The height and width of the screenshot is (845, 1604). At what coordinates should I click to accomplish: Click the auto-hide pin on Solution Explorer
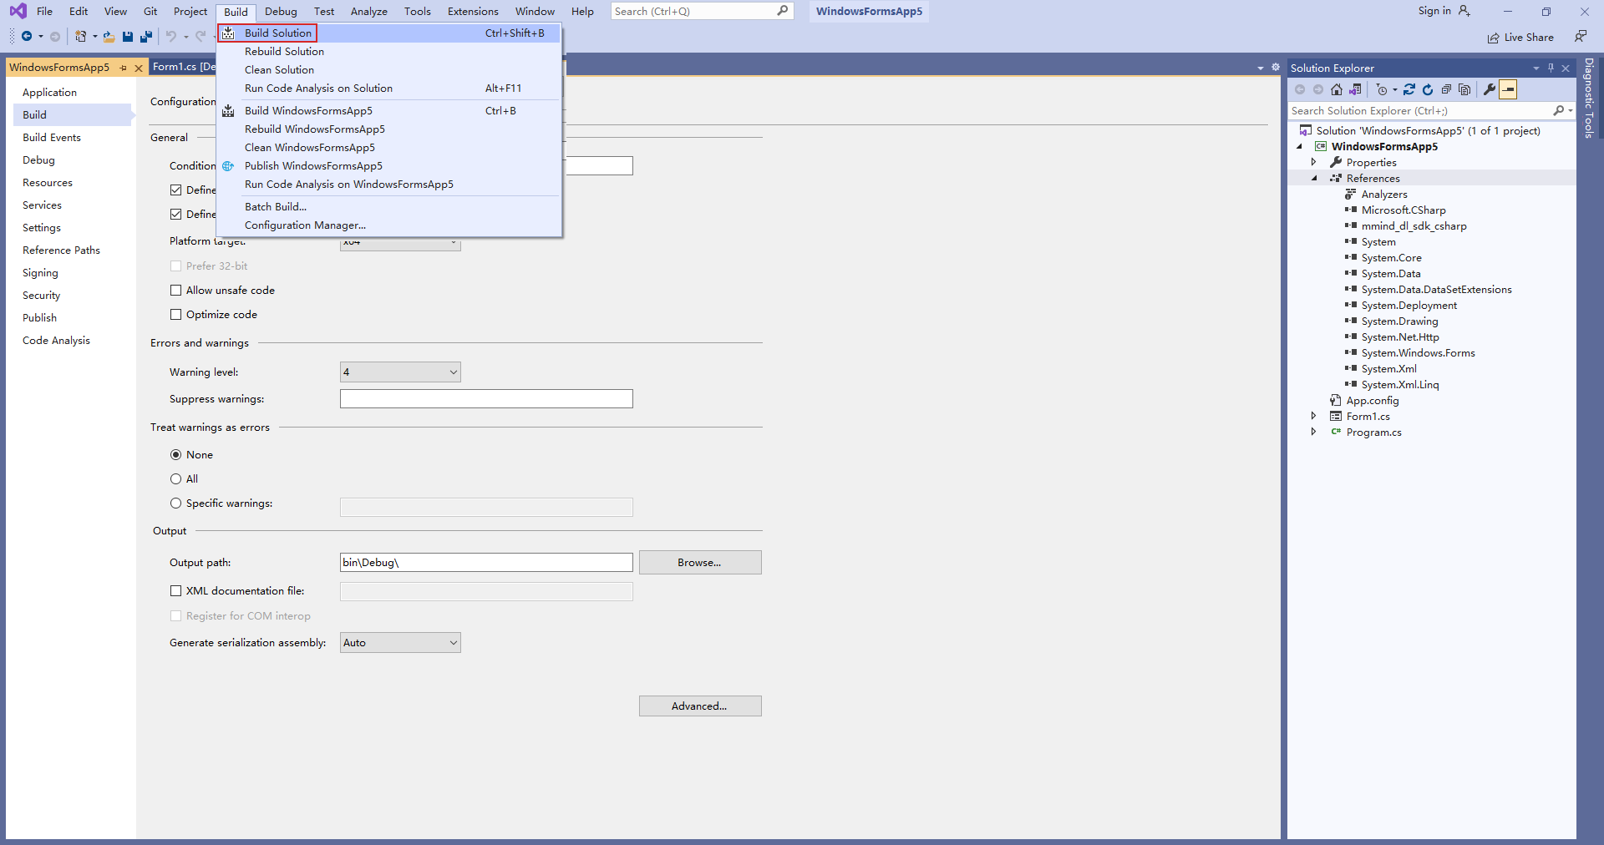pyautogui.click(x=1551, y=68)
